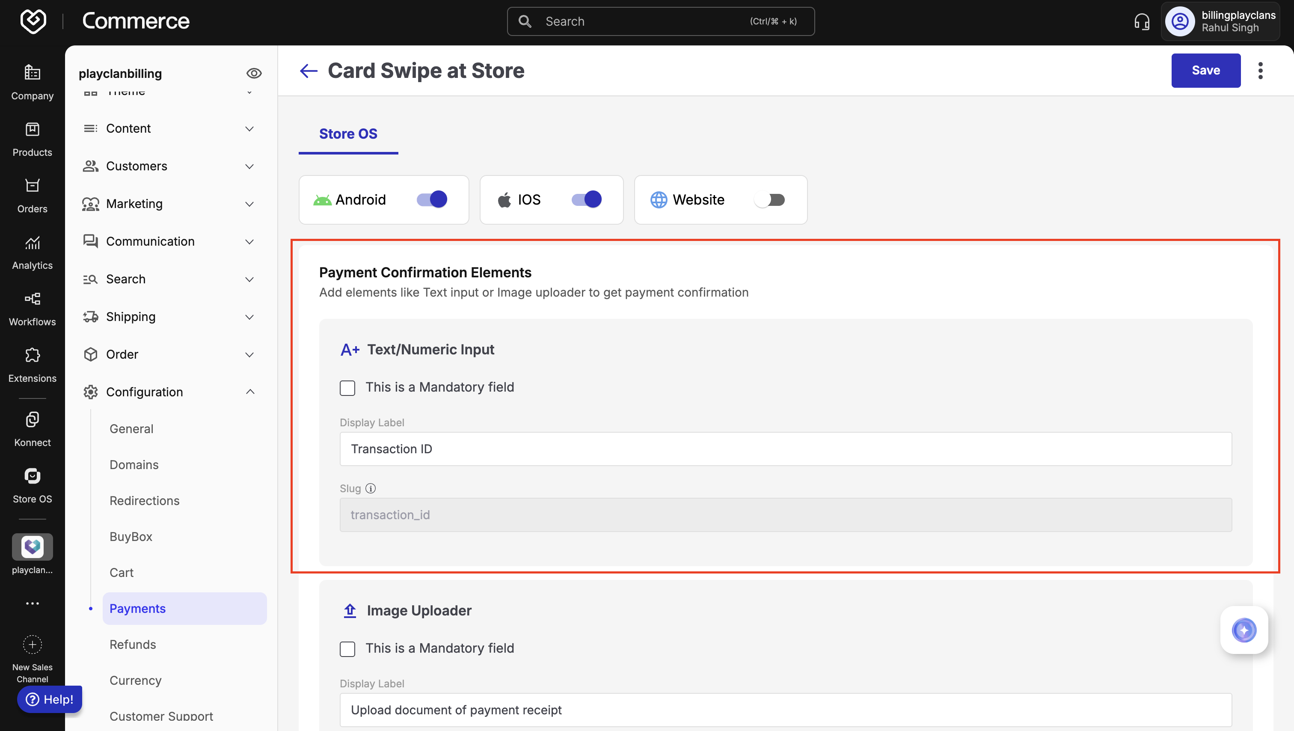This screenshot has width=1294, height=731.
Task: Click the Transaction ID display label field
Action: click(x=785, y=449)
